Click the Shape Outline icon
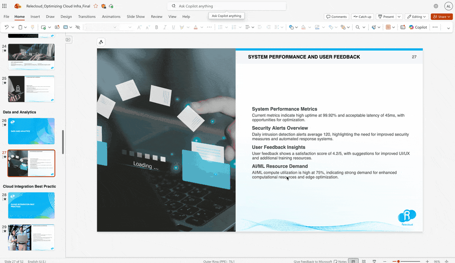The width and height of the screenshot is (455, 263). (x=317, y=27)
